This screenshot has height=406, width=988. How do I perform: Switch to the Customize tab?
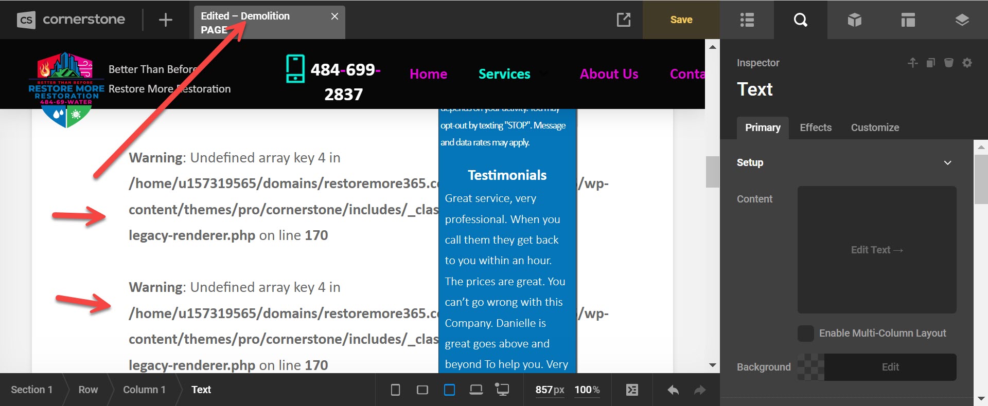pyautogui.click(x=875, y=127)
